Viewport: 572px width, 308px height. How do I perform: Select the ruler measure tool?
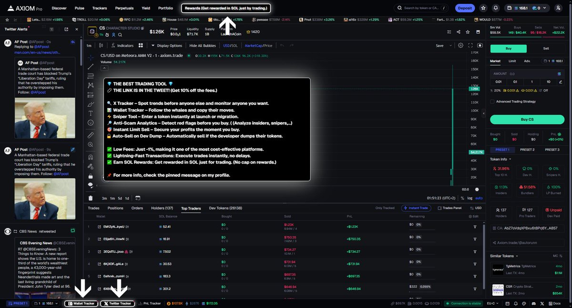[x=91, y=135]
